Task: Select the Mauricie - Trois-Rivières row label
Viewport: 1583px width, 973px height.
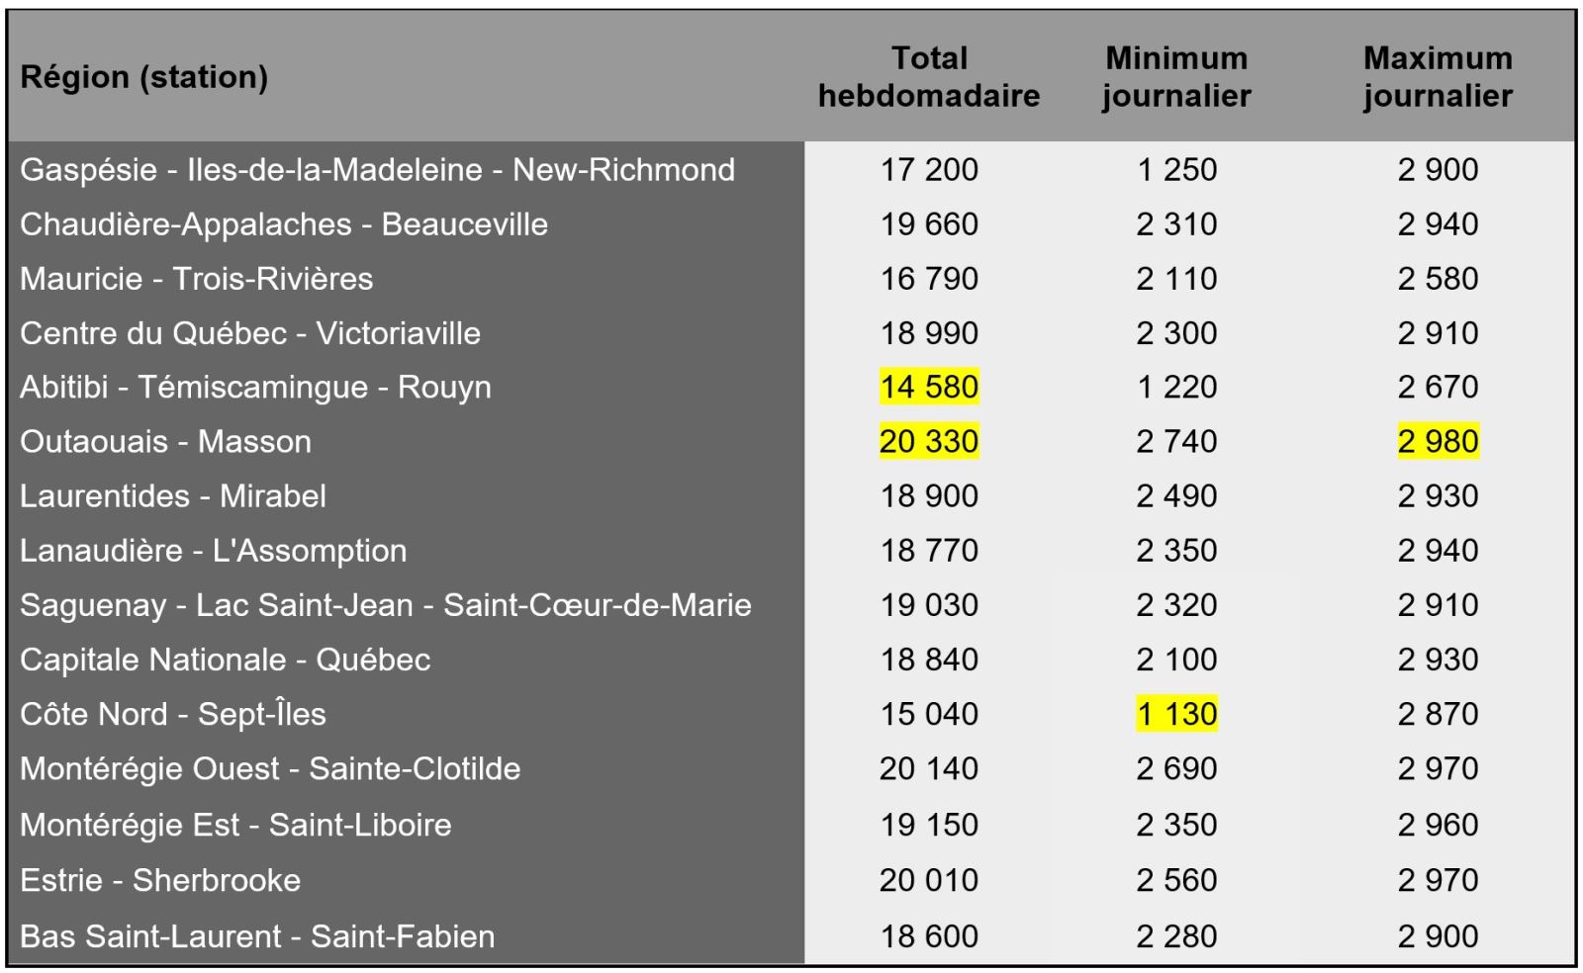Action: pos(197,279)
